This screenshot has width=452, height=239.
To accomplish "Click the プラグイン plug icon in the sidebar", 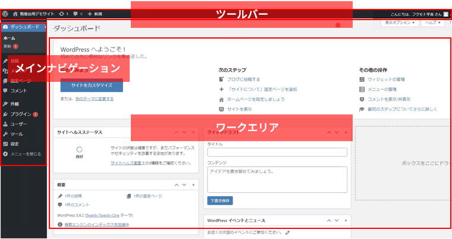I will coord(5,114).
